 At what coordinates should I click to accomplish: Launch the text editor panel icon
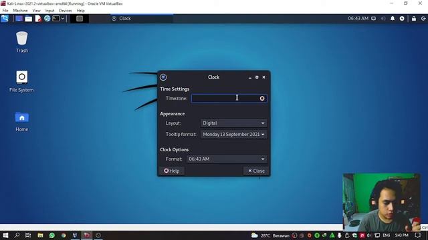click(38, 19)
